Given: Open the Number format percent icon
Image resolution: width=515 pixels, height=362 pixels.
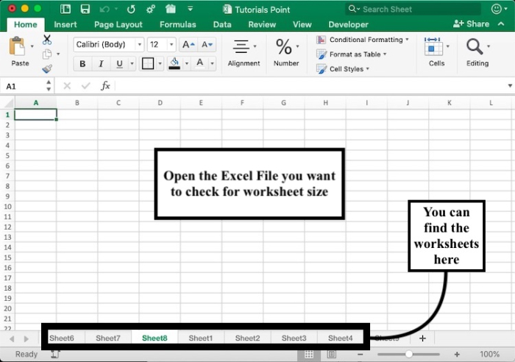Looking at the screenshot, I should click(284, 46).
